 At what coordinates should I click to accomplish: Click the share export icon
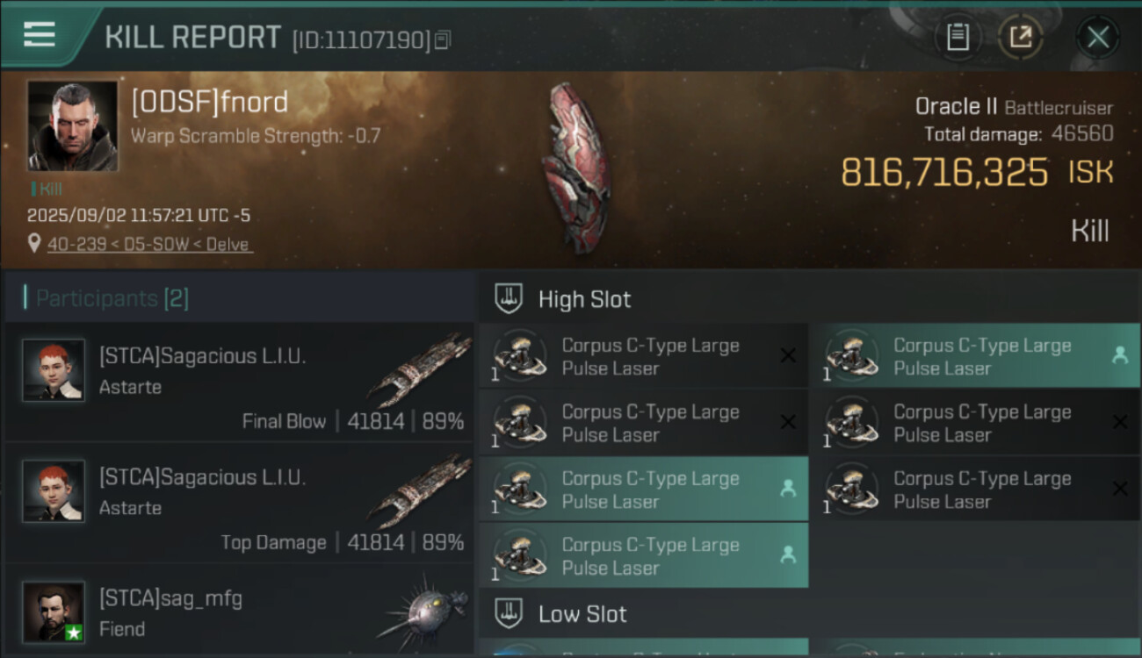coord(1020,38)
